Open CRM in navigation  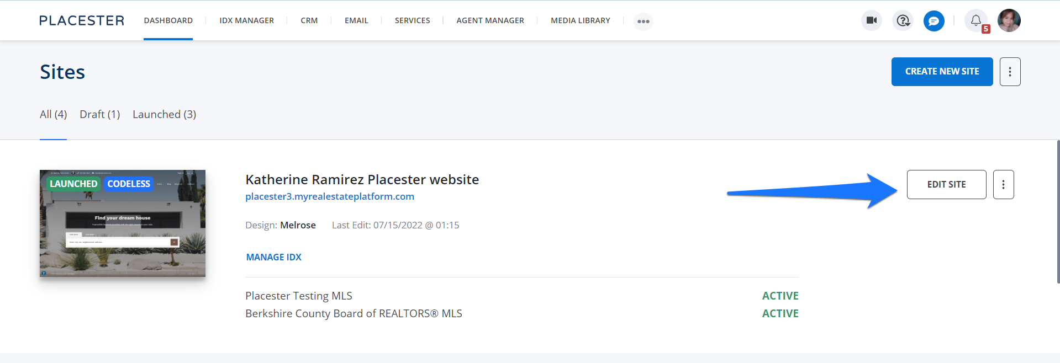309,20
